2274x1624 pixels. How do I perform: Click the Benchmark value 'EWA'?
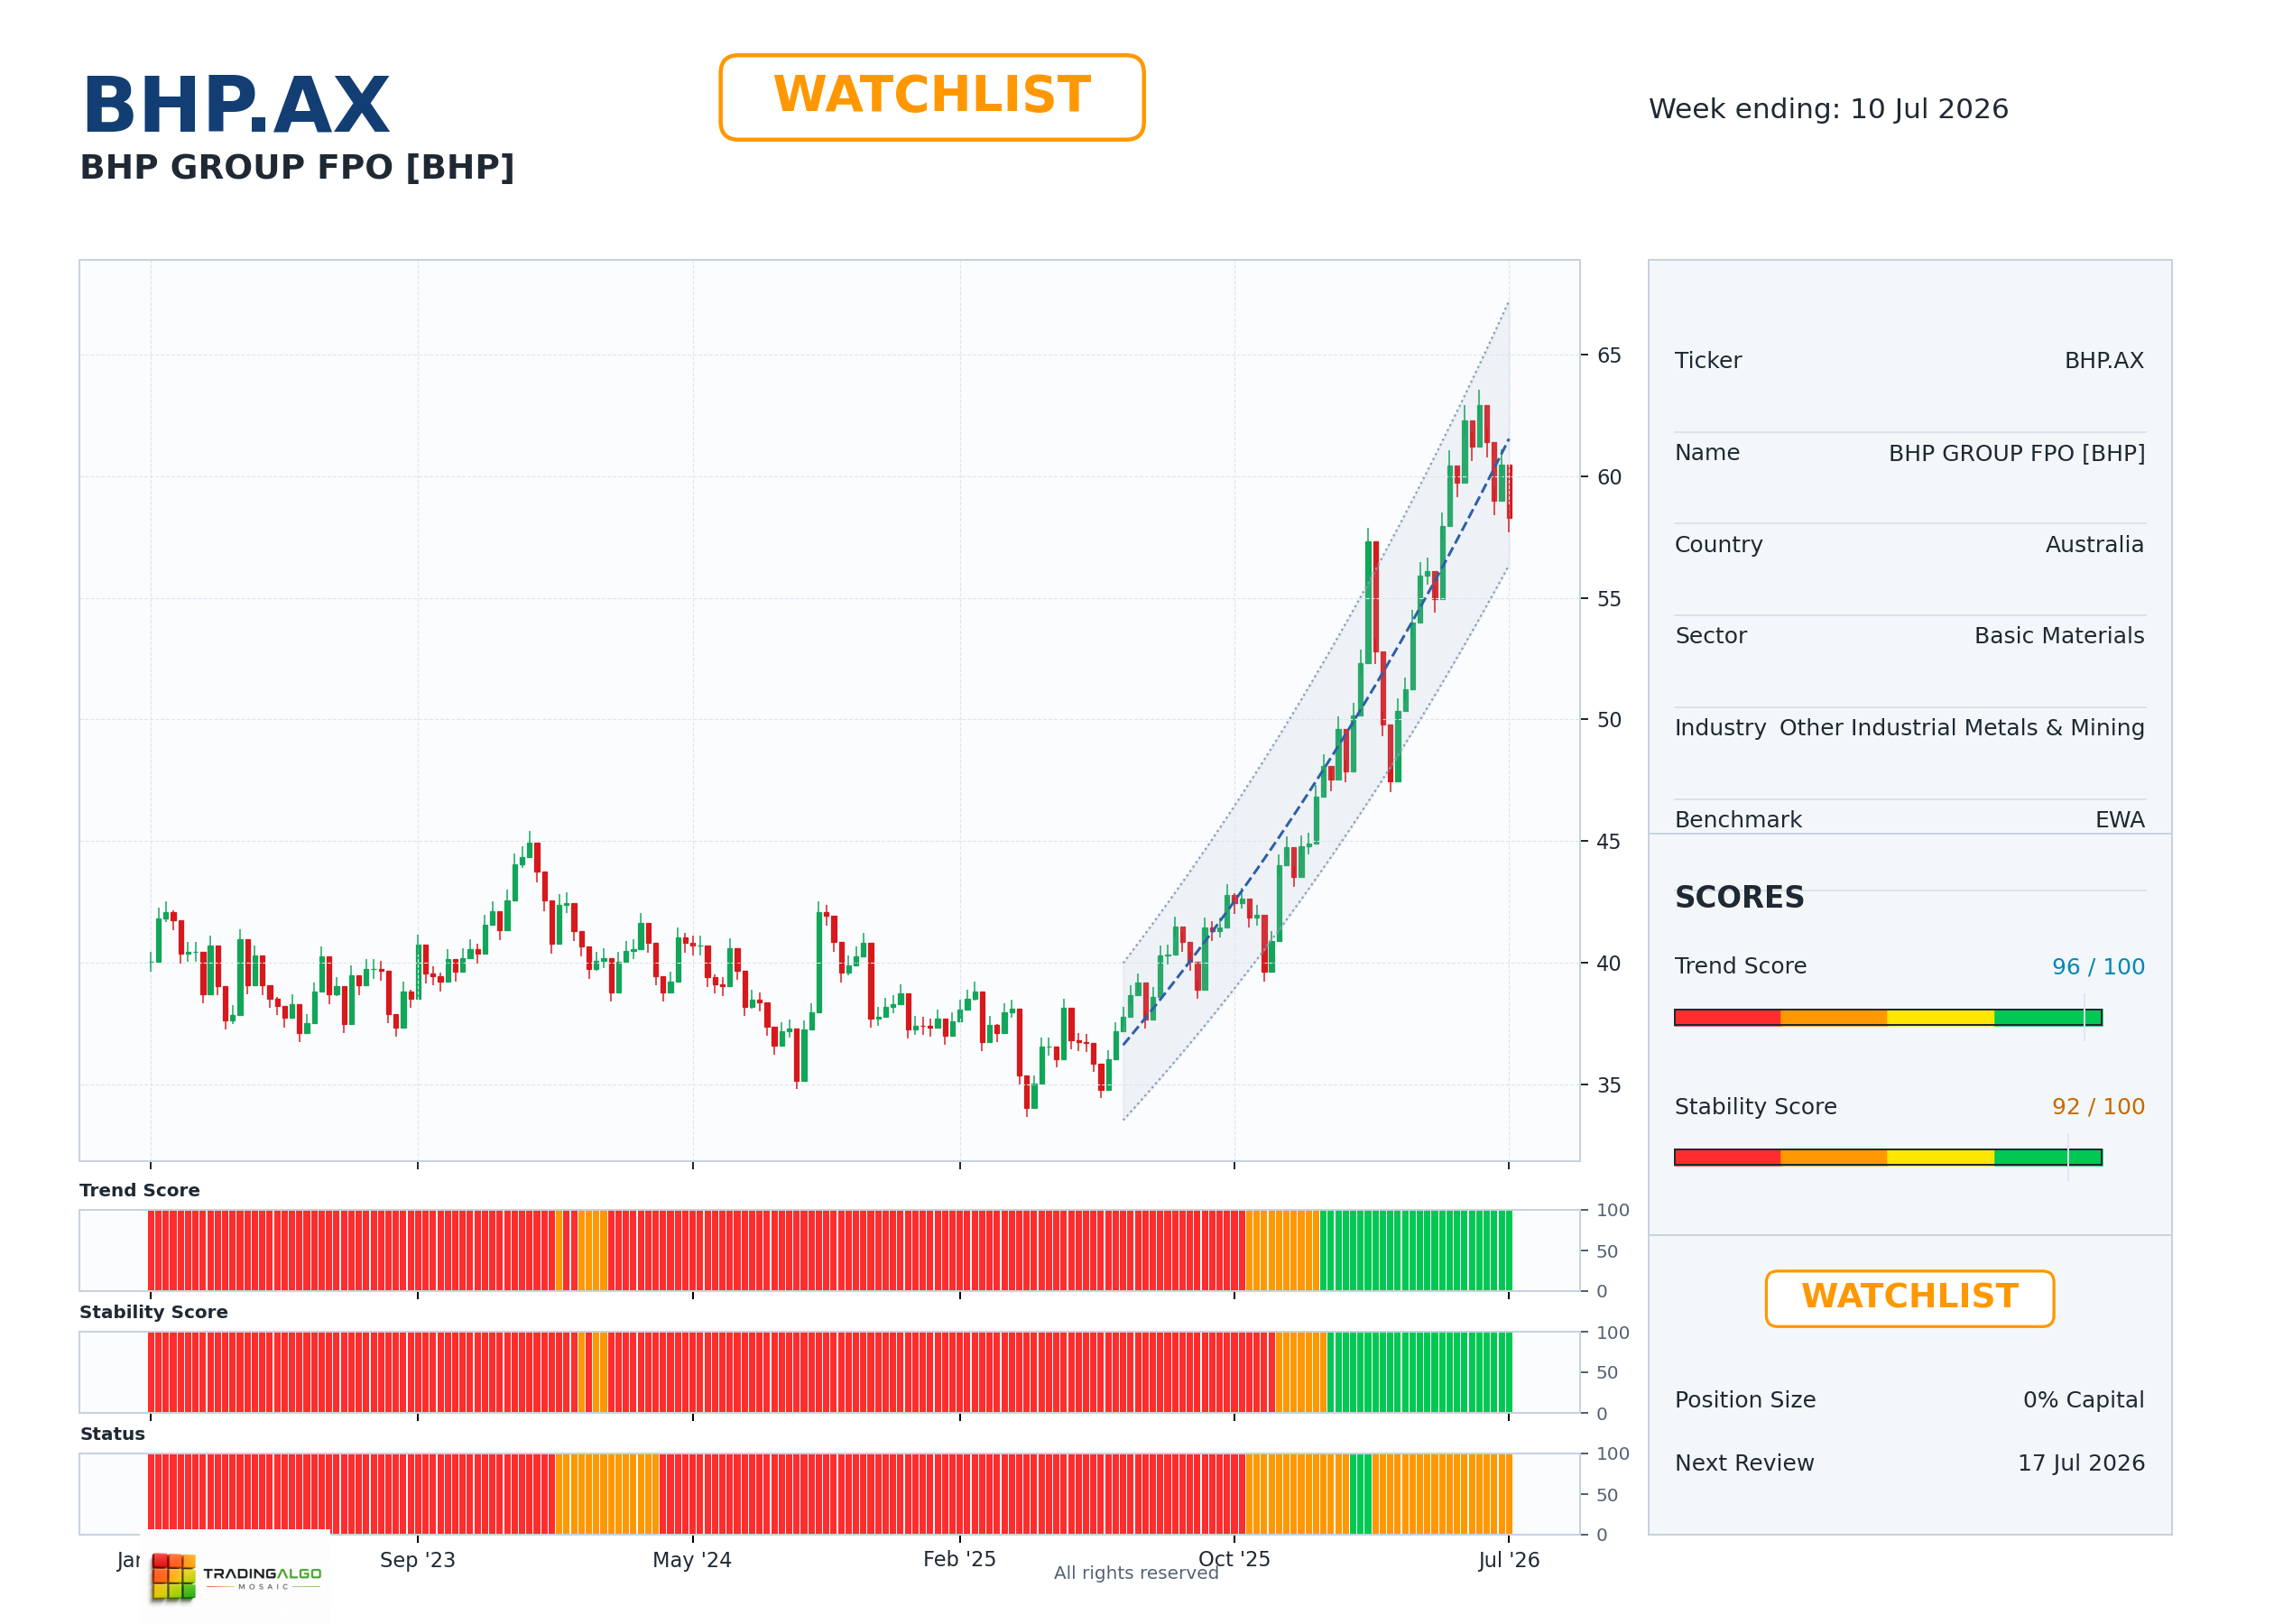(2120, 819)
